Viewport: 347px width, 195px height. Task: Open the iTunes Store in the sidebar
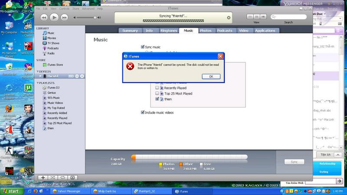[x=55, y=65]
